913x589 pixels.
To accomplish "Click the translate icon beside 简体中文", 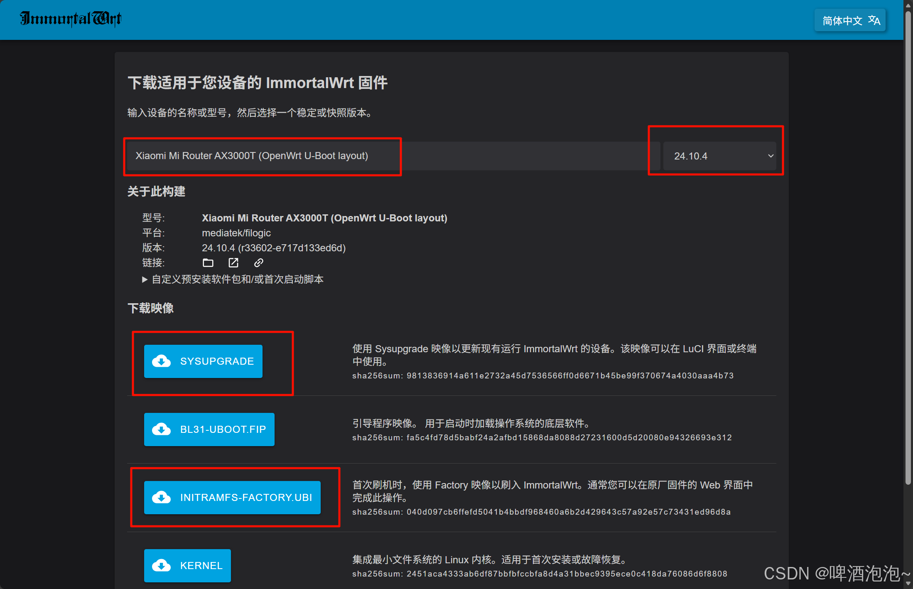I will pyautogui.click(x=874, y=20).
